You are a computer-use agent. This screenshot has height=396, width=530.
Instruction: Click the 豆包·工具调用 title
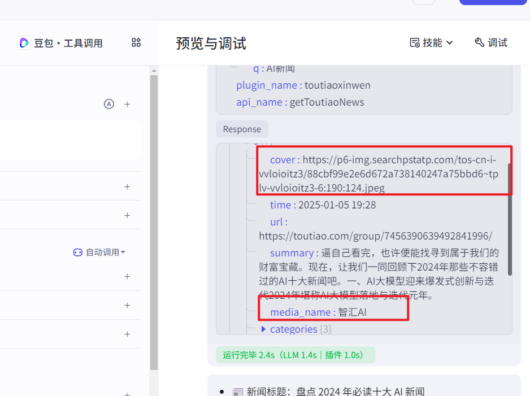click(68, 43)
